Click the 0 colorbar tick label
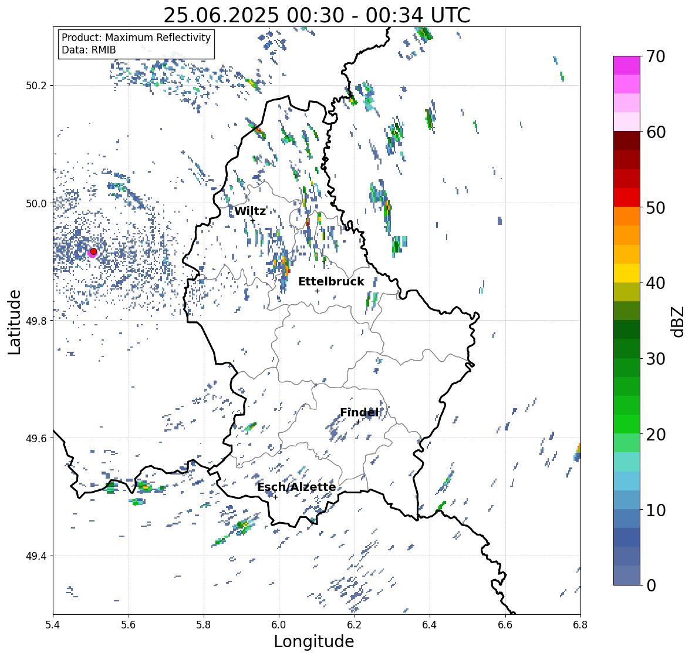 651,586
